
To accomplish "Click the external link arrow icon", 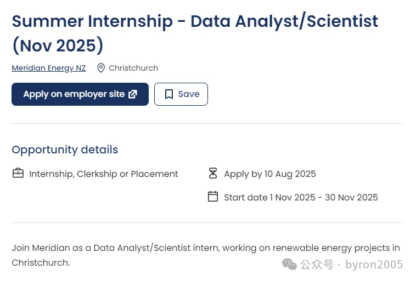I will point(133,94).
